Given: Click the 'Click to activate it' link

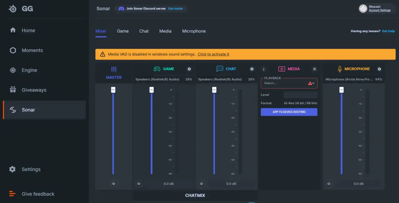Looking at the screenshot, I should point(213,54).
